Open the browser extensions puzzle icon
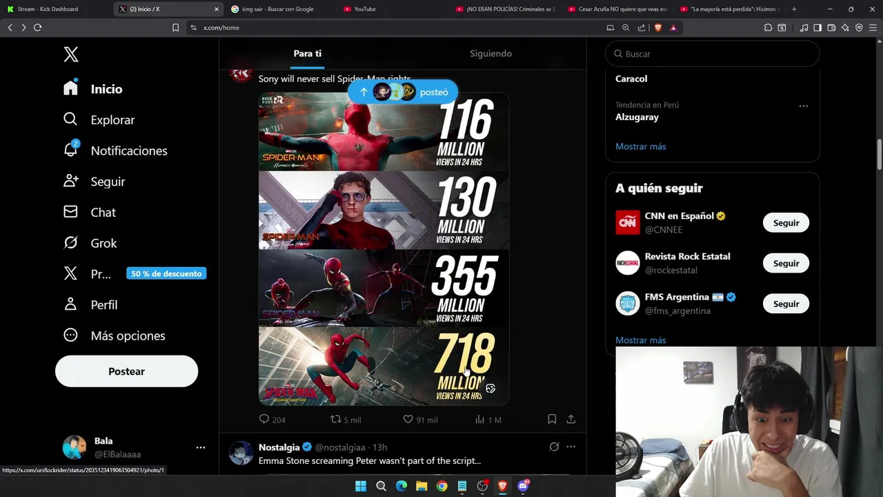The height and width of the screenshot is (497, 883). pyautogui.click(x=768, y=28)
